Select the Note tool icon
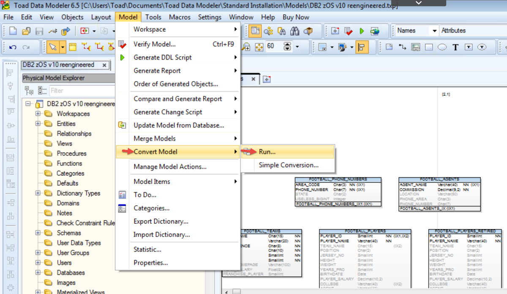 [389, 47]
